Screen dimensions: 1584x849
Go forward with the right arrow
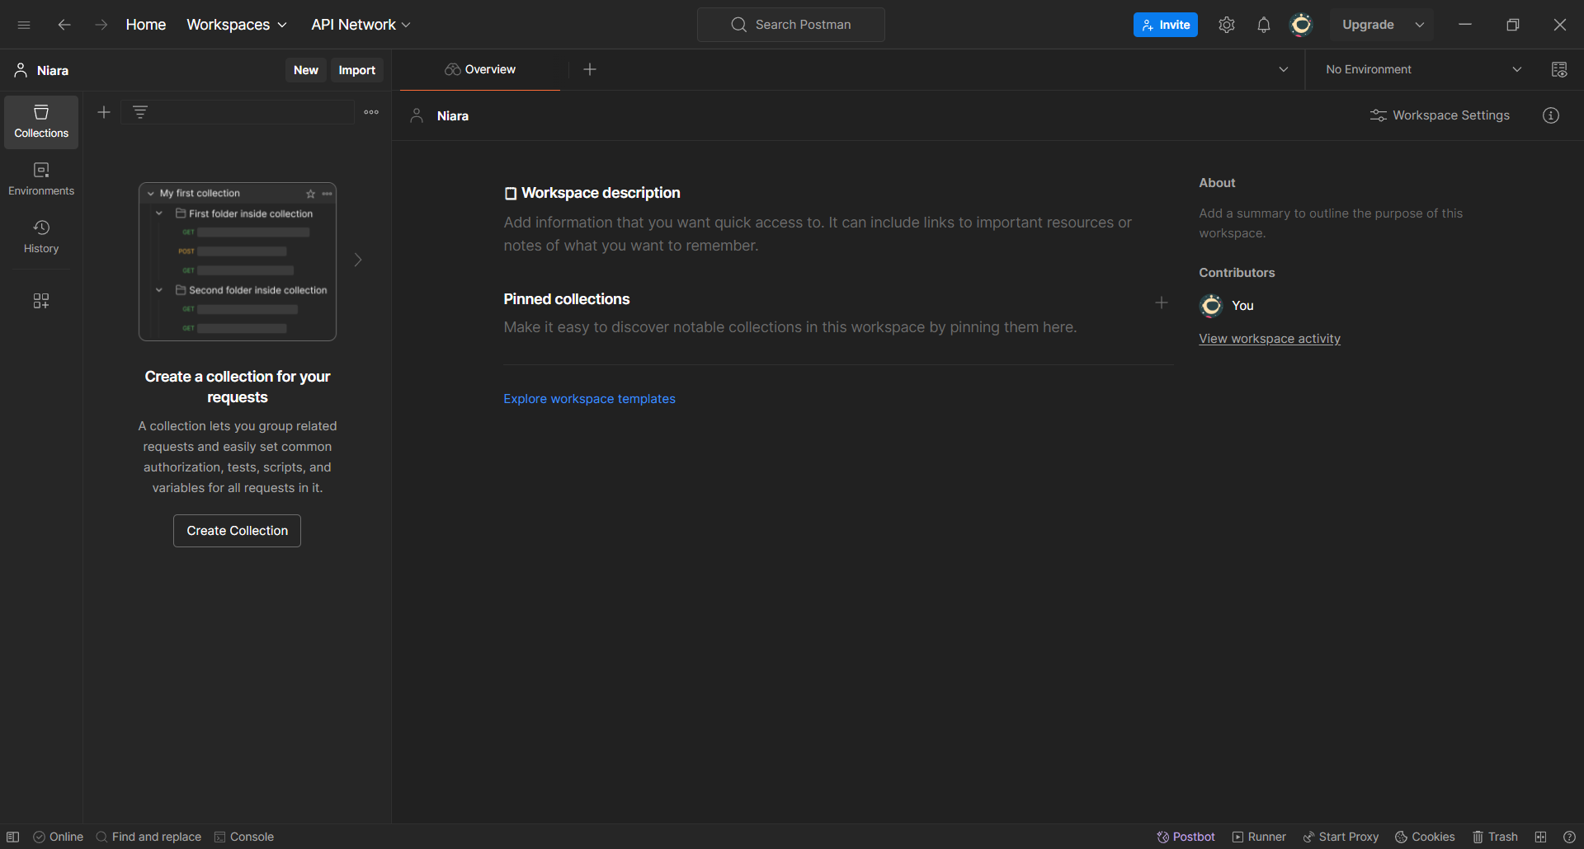101,25
